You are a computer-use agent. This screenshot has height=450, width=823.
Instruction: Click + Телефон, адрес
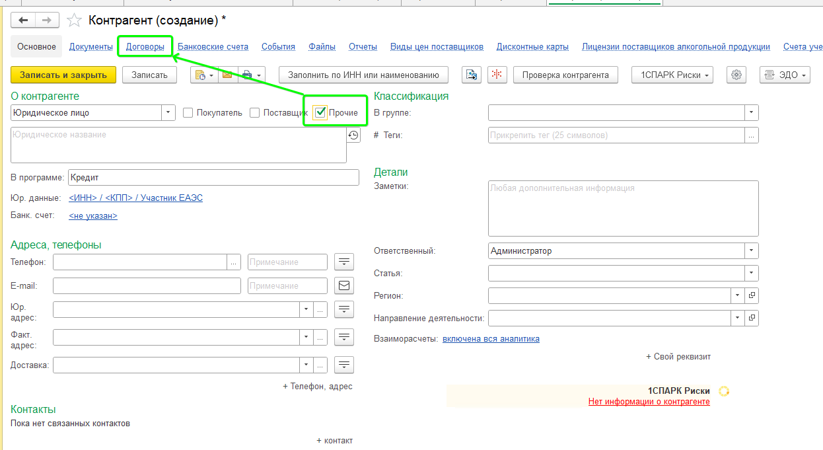[x=318, y=386]
